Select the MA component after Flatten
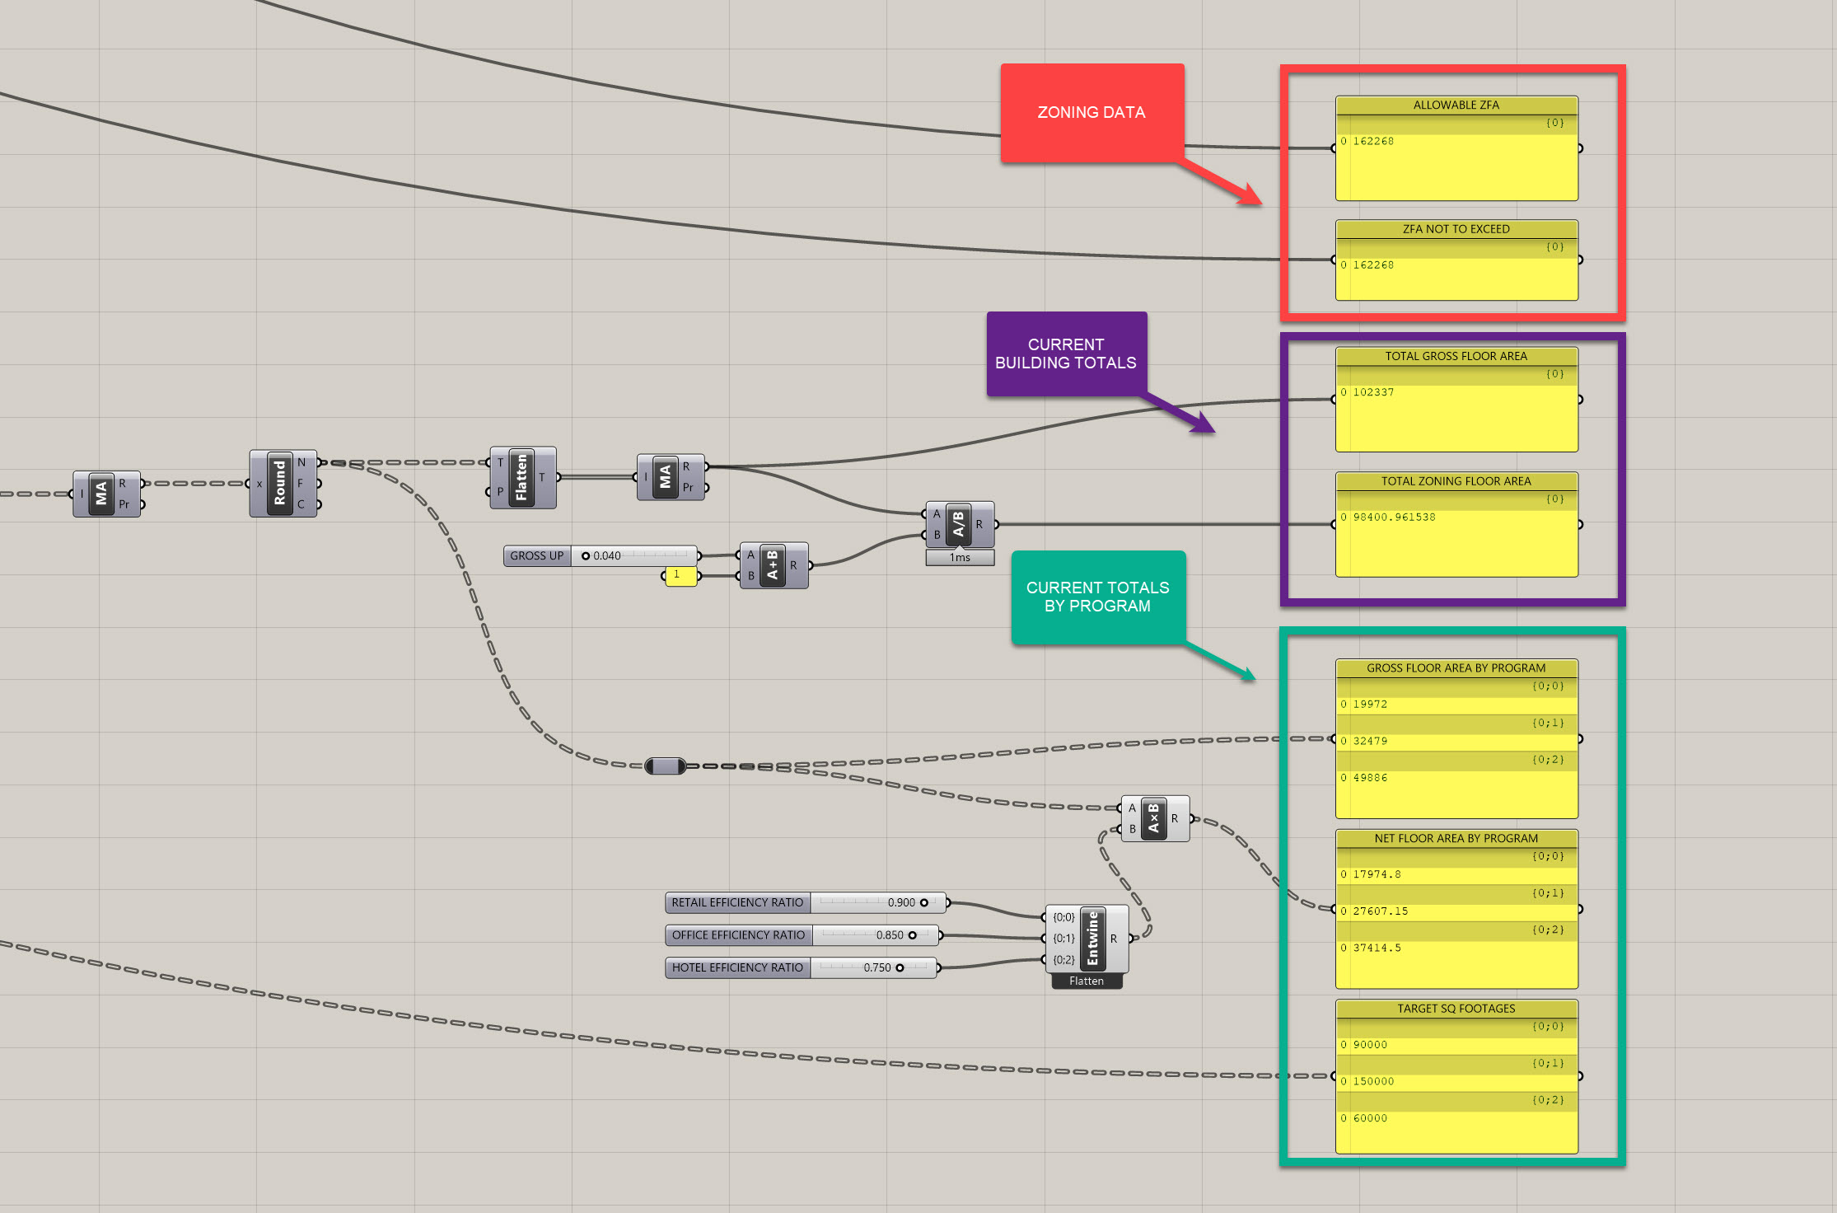 tap(665, 477)
